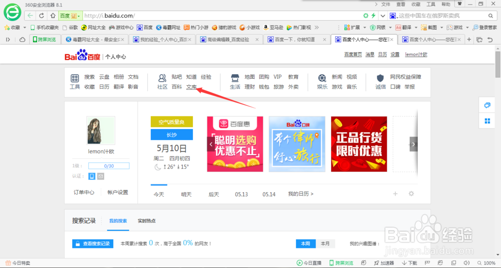501x268 pixels.
Task: Click 今日特卖 in status bar
Action: pos(18,263)
